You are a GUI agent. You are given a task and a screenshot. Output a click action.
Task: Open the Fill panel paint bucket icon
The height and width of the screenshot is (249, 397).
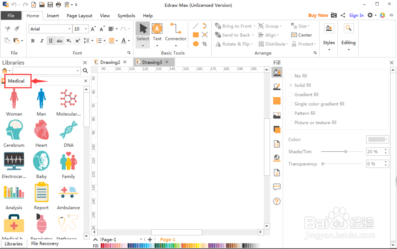coord(277,72)
